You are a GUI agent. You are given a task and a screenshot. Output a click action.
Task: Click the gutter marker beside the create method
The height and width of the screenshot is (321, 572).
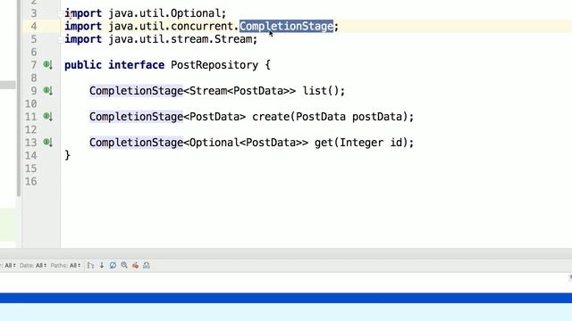coord(47,117)
